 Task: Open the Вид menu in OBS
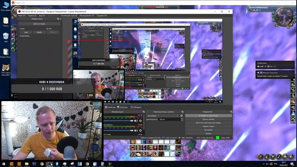pyautogui.click(x=42, y=16)
